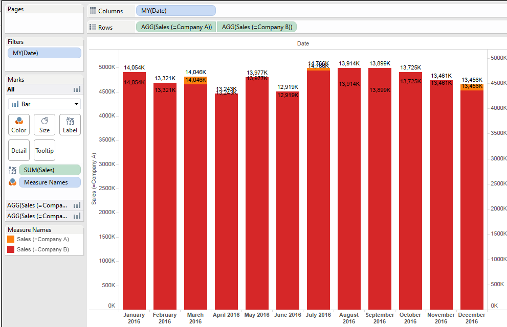This screenshot has width=507, height=327.
Task: Click the 2500K tick on the right axis
Action: (x=499, y=183)
